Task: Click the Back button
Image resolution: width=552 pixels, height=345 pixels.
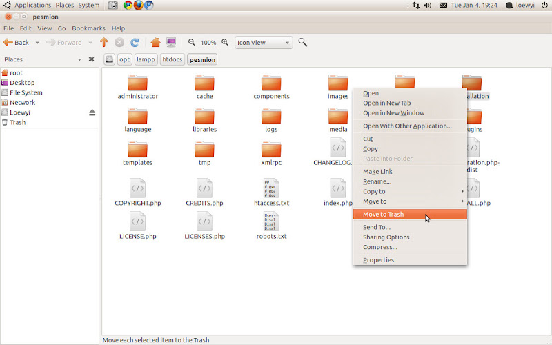Action: point(17,43)
